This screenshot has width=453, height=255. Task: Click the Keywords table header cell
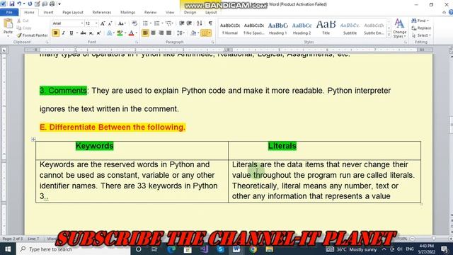[x=132, y=150]
